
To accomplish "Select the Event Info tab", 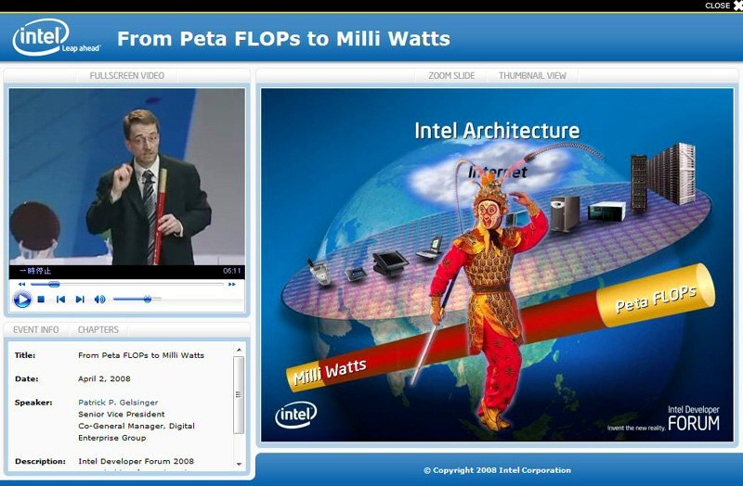I will [36, 329].
